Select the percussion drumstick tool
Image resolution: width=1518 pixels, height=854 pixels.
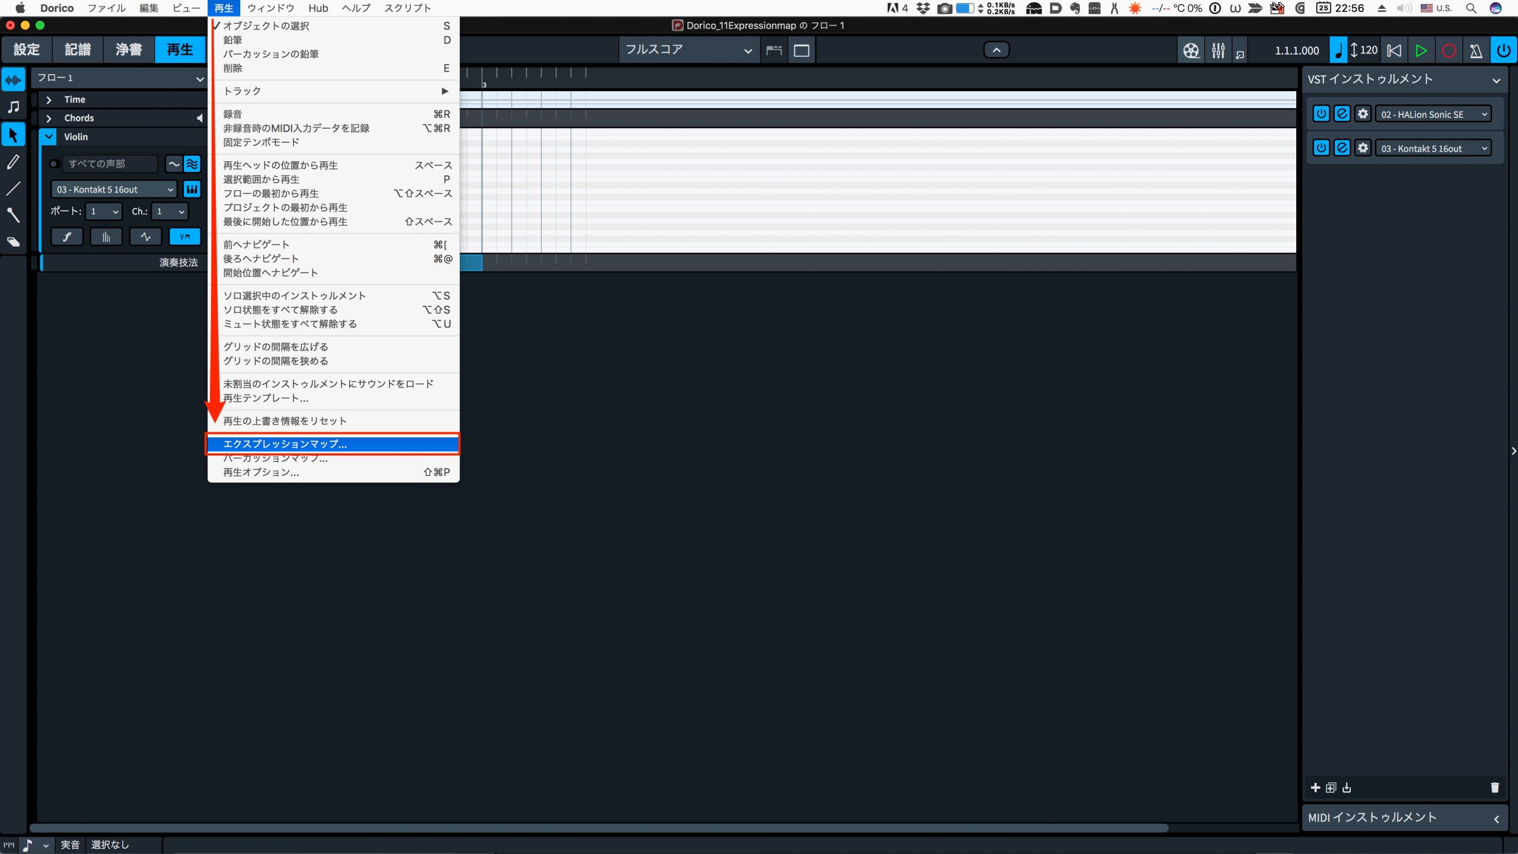13,215
